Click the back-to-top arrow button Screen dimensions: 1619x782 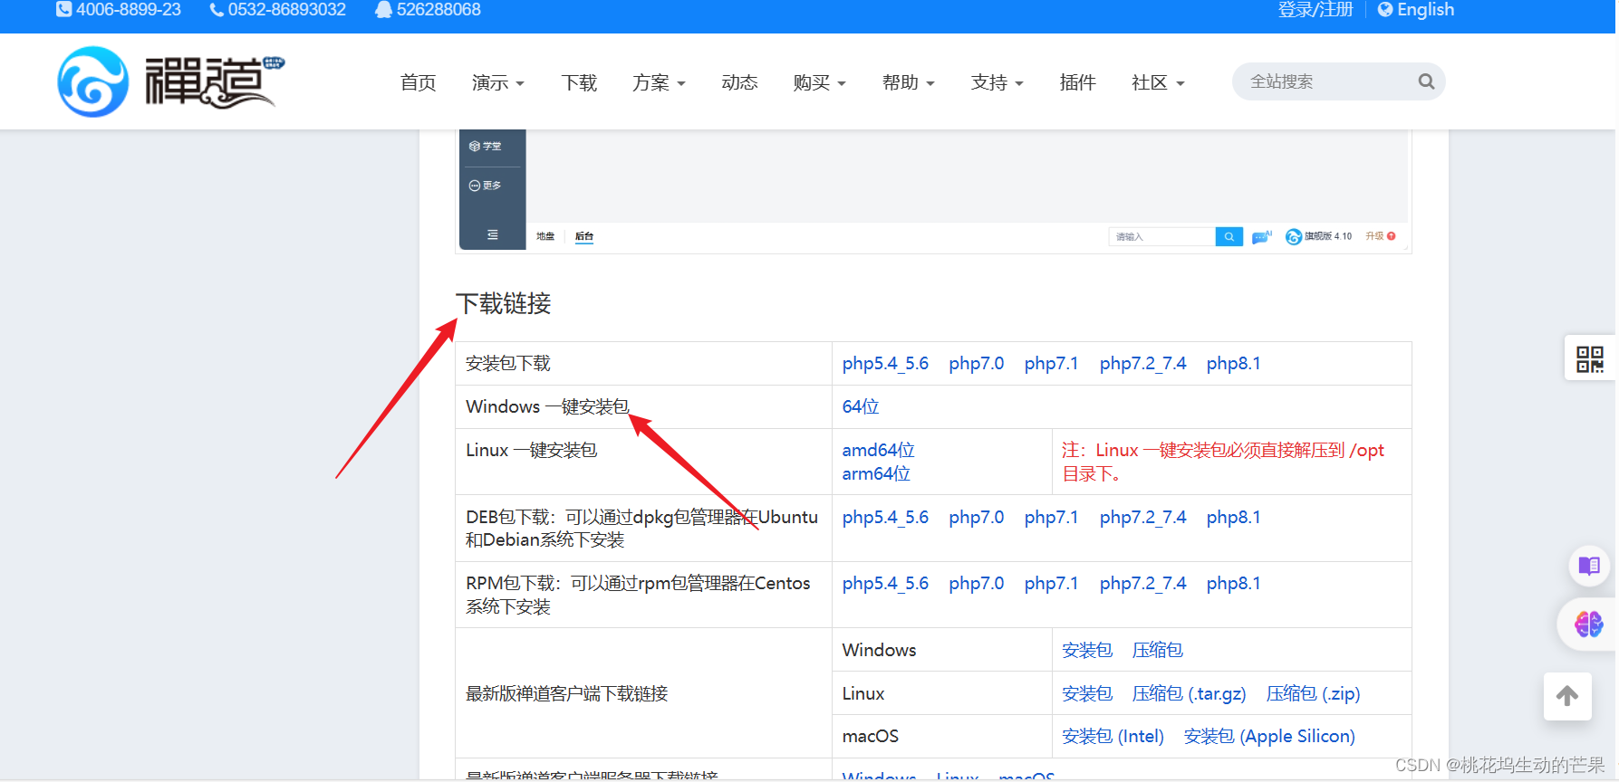1567,695
